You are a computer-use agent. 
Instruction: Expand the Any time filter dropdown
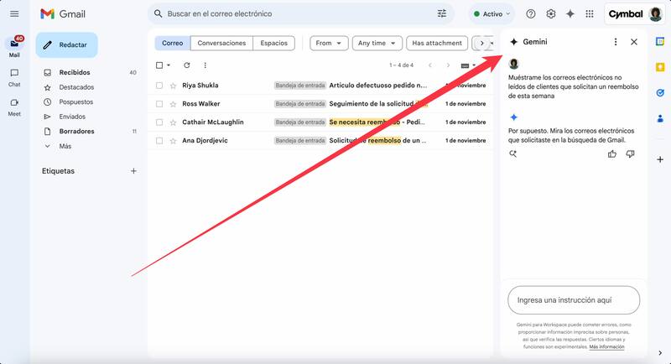pos(377,43)
